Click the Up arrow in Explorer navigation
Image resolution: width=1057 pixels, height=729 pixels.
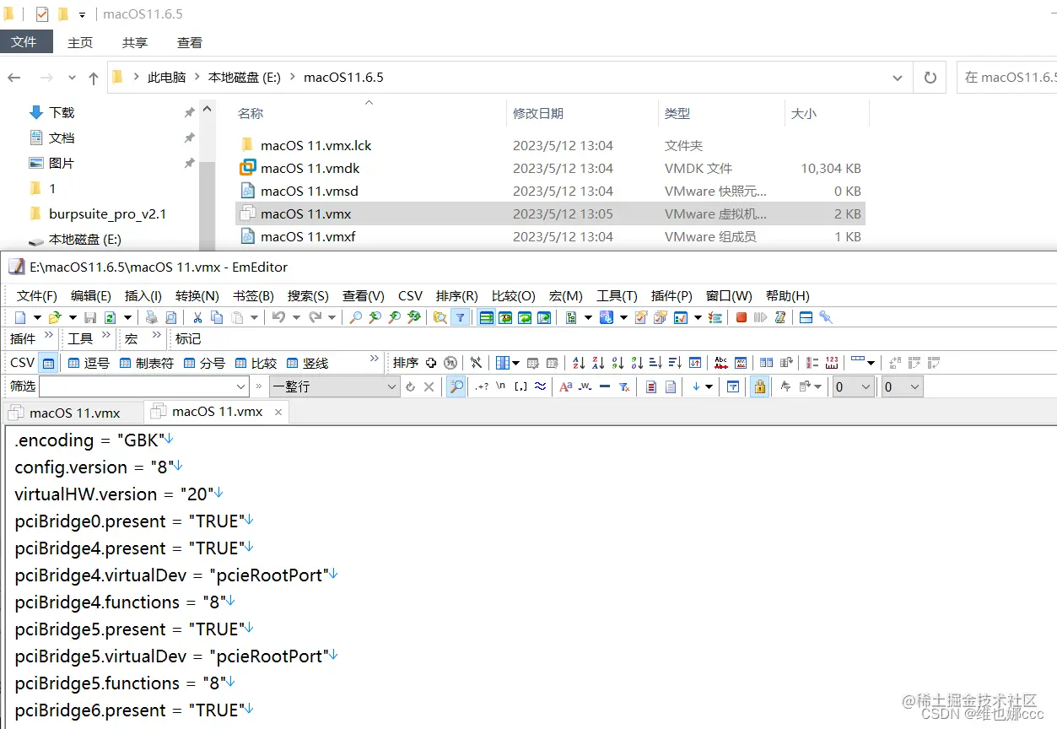(x=94, y=78)
